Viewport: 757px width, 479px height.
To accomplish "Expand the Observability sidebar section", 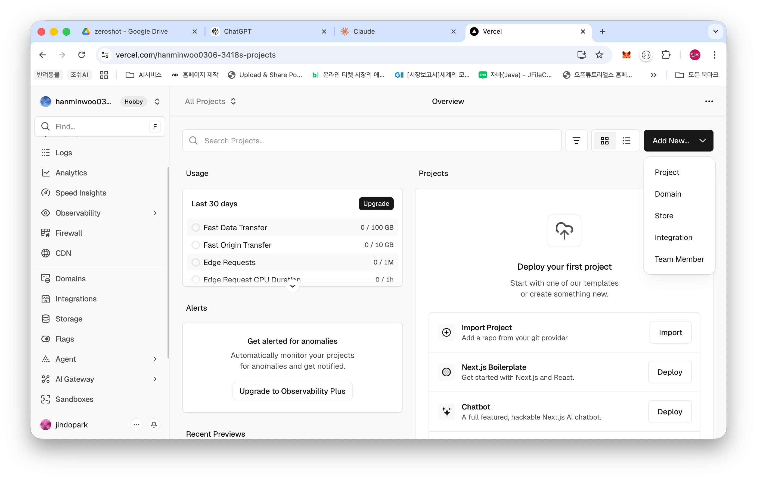I will coord(155,213).
